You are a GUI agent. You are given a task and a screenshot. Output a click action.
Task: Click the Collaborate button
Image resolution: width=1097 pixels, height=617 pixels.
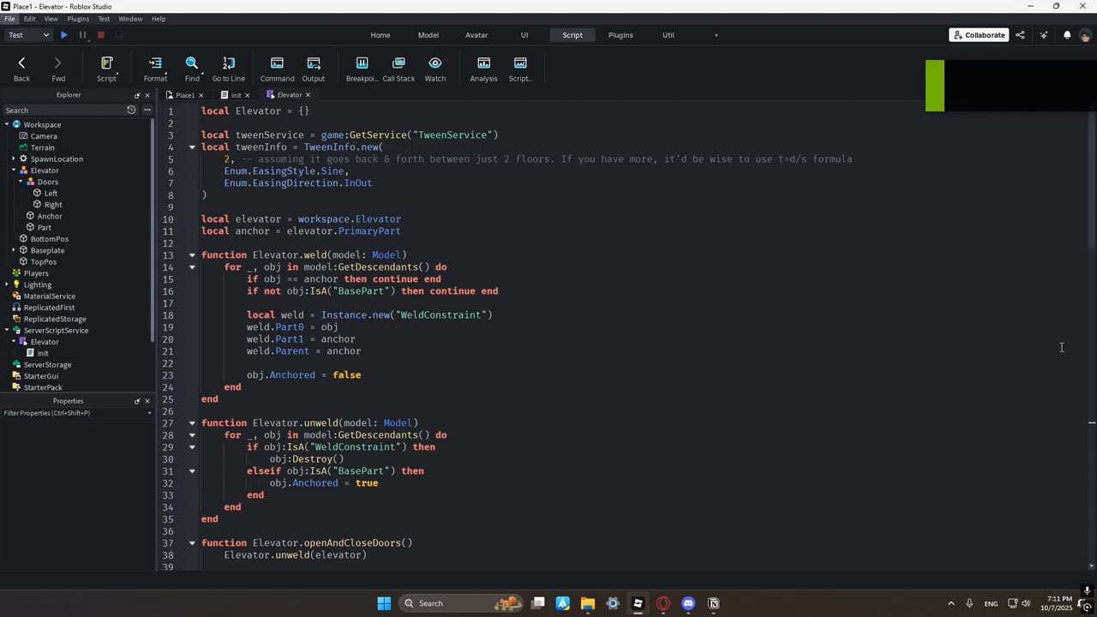[979, 35]
